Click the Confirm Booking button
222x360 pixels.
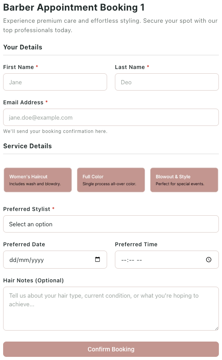[111, 349]
